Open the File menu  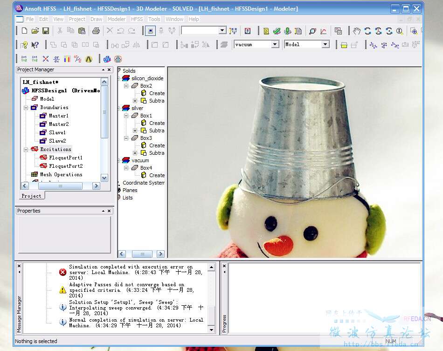(x=30, y=19)
